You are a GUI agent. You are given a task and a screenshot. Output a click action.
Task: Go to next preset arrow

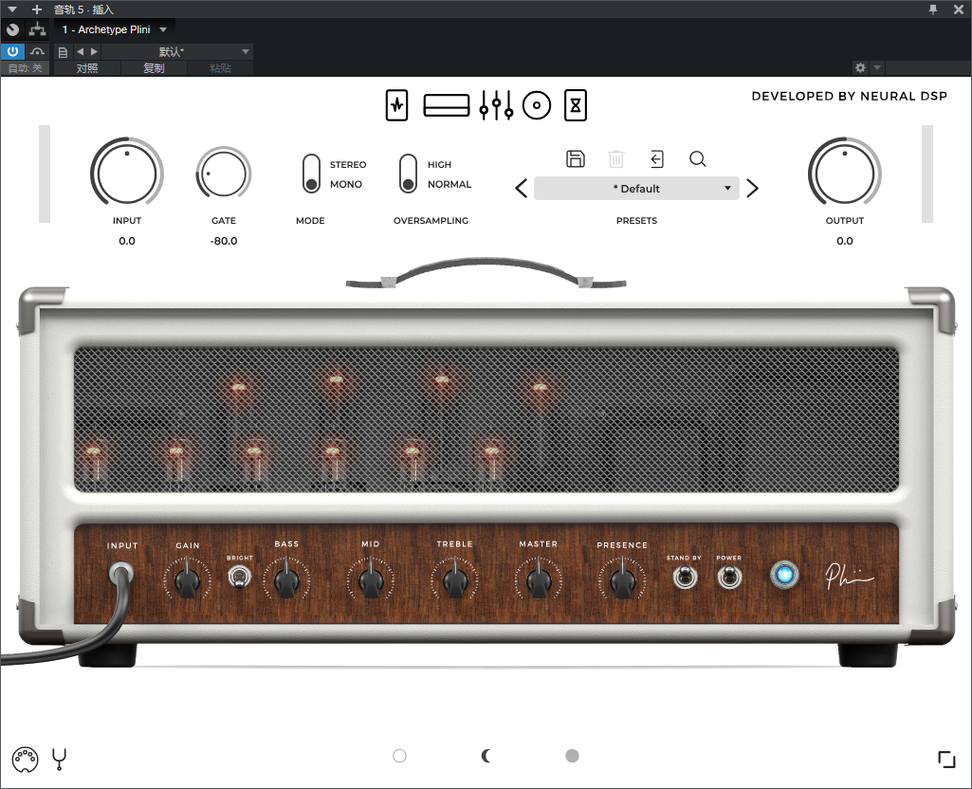point(753,189)
